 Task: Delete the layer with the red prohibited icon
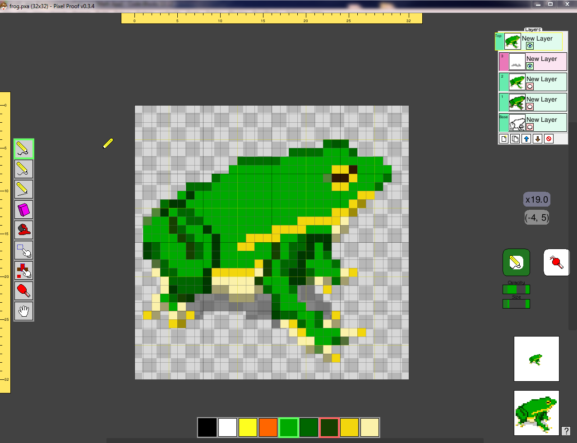click(549, 139)
